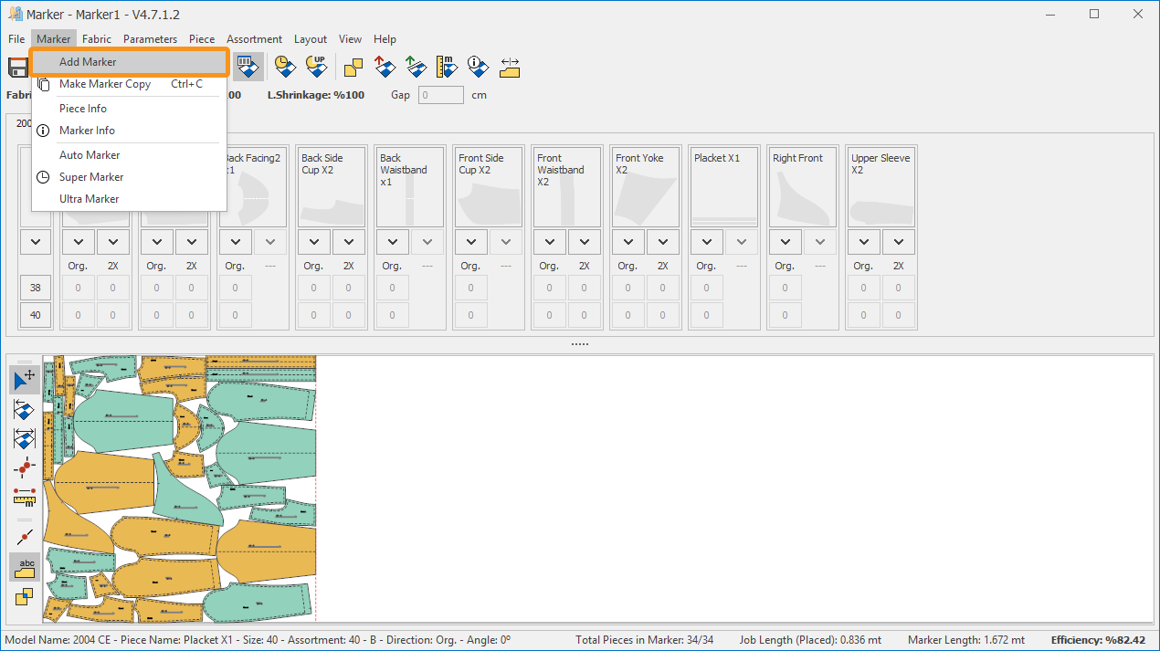Open the 2X dropdown under Upper Sleeve X2
The width and height of the screenshot is (1160, 651).
(x=899, y=242)
